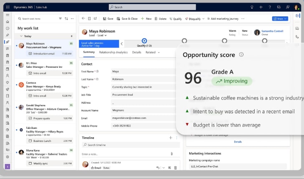Click the filter icon in work list
The height and width of the screenshot is (179, 304).
[x=61, y=18]
